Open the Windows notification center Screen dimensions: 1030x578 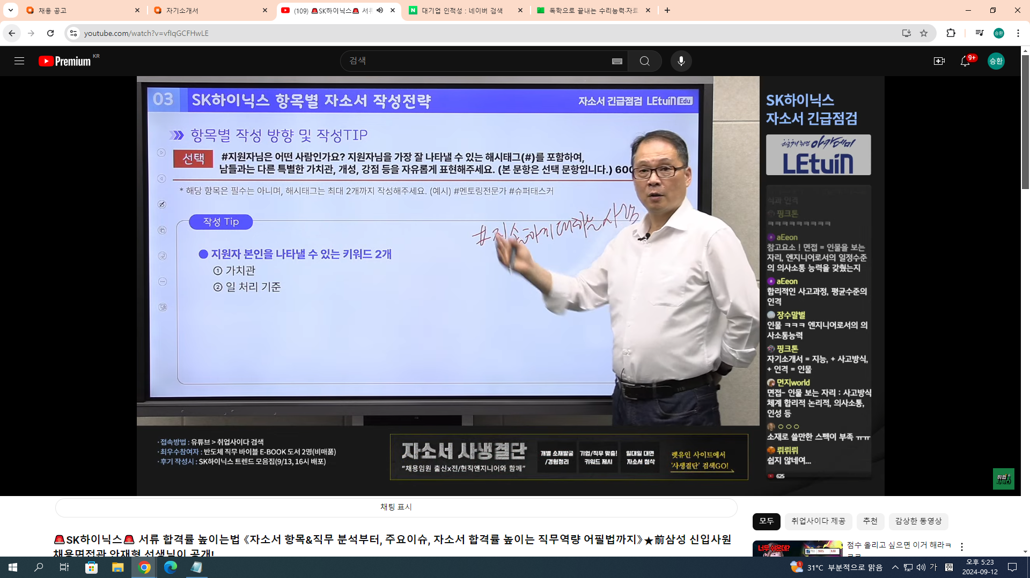(1012, 567)
